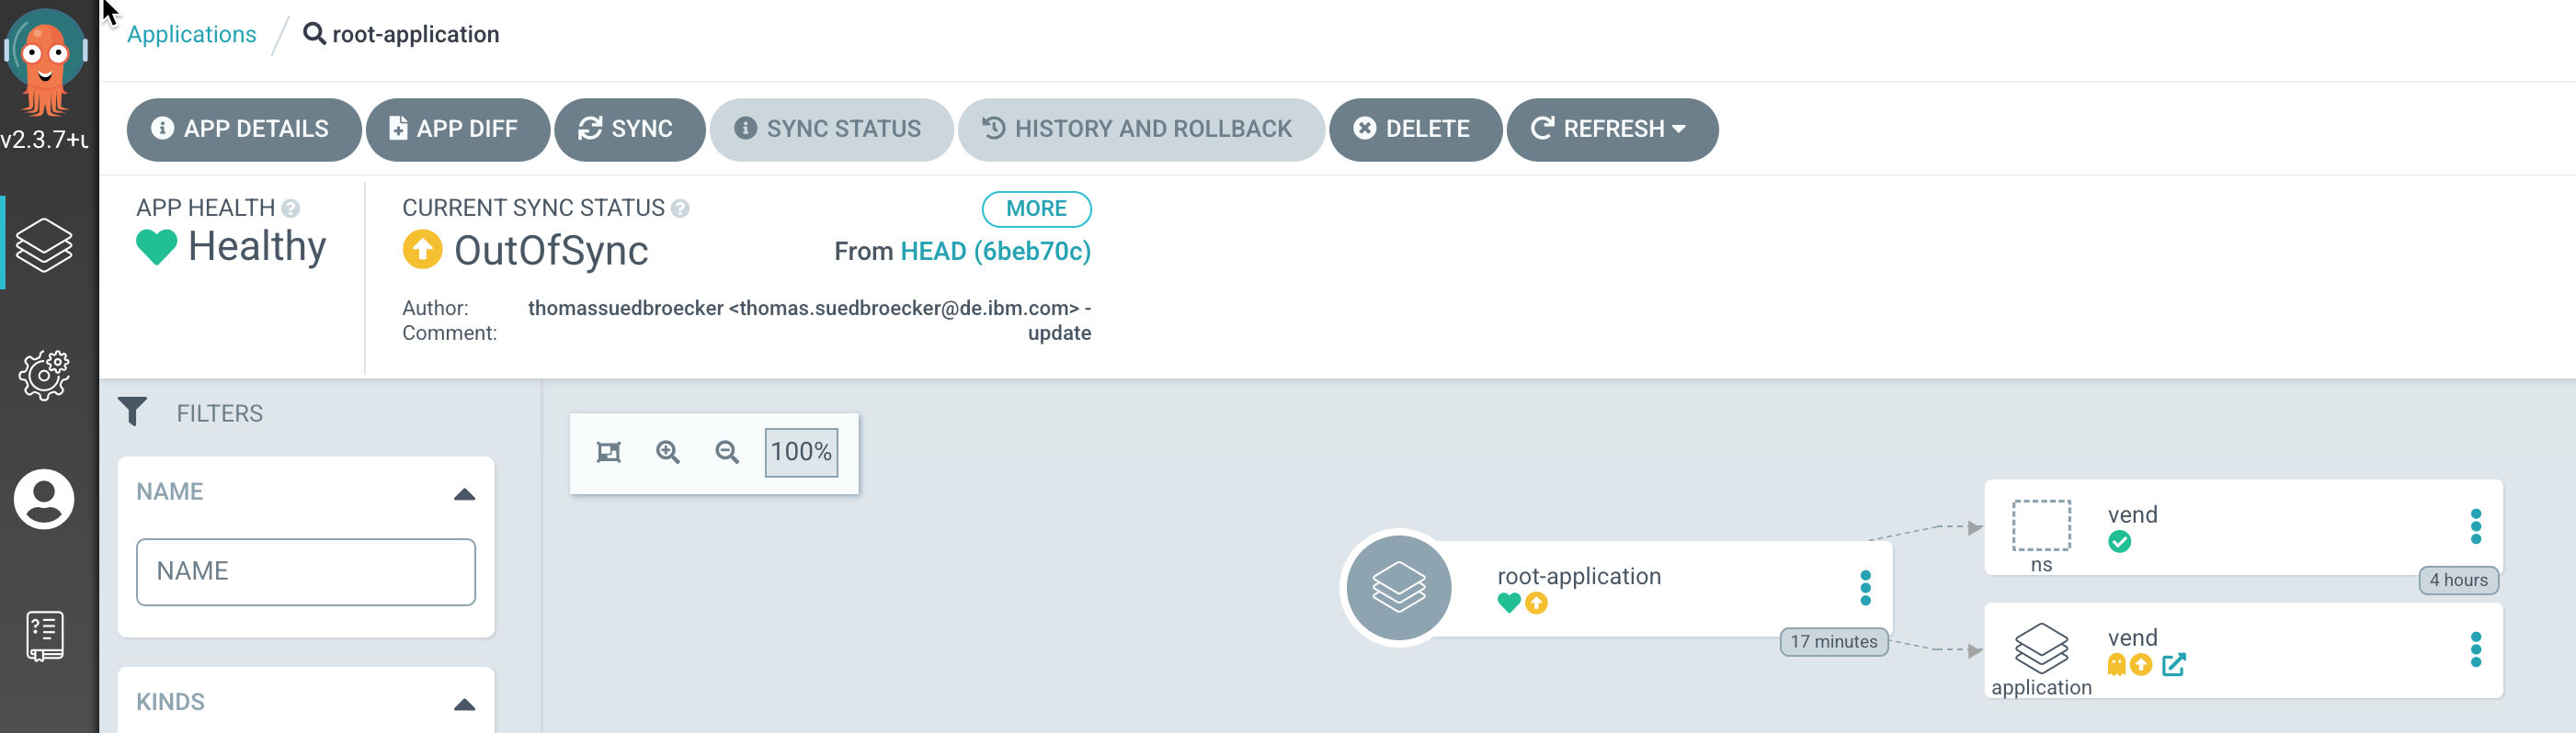Click the filters funnel icon
This screenshot has height=733, width=2576.
coord(135,412)
